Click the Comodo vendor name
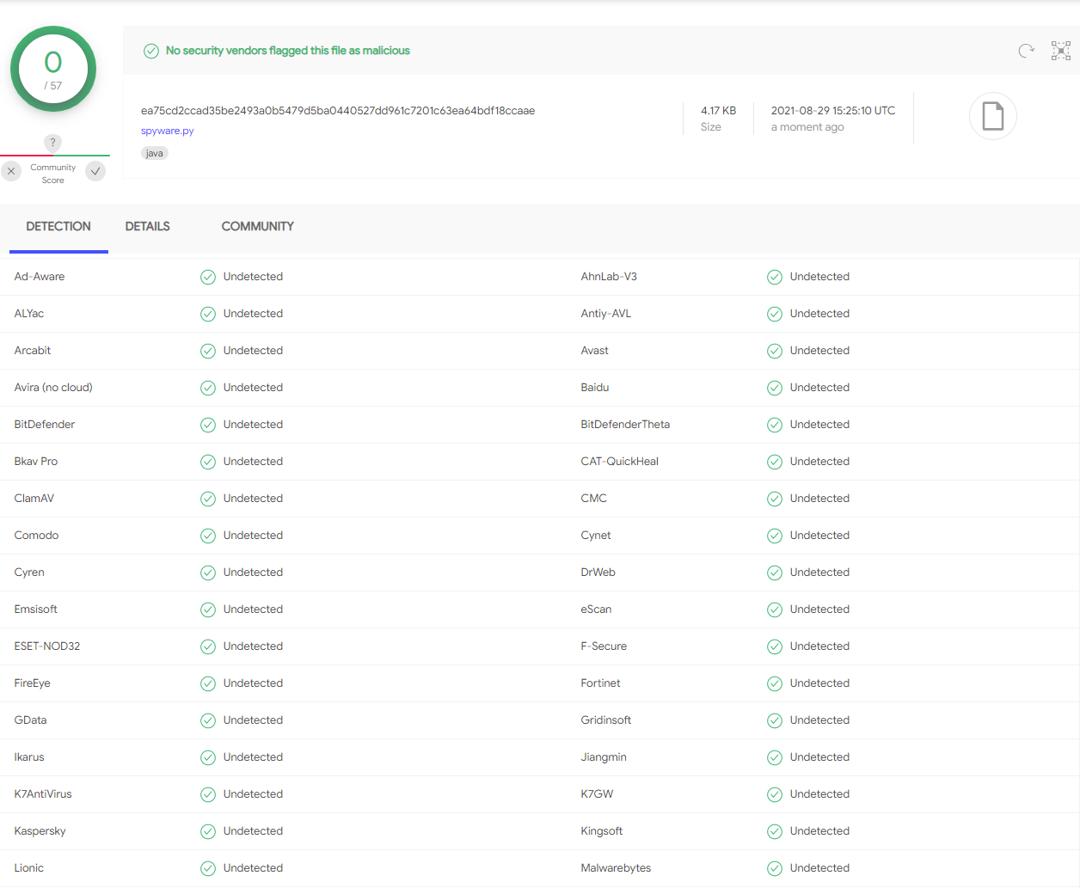This screenshot has height=888, width=1080. click(37, 536)
